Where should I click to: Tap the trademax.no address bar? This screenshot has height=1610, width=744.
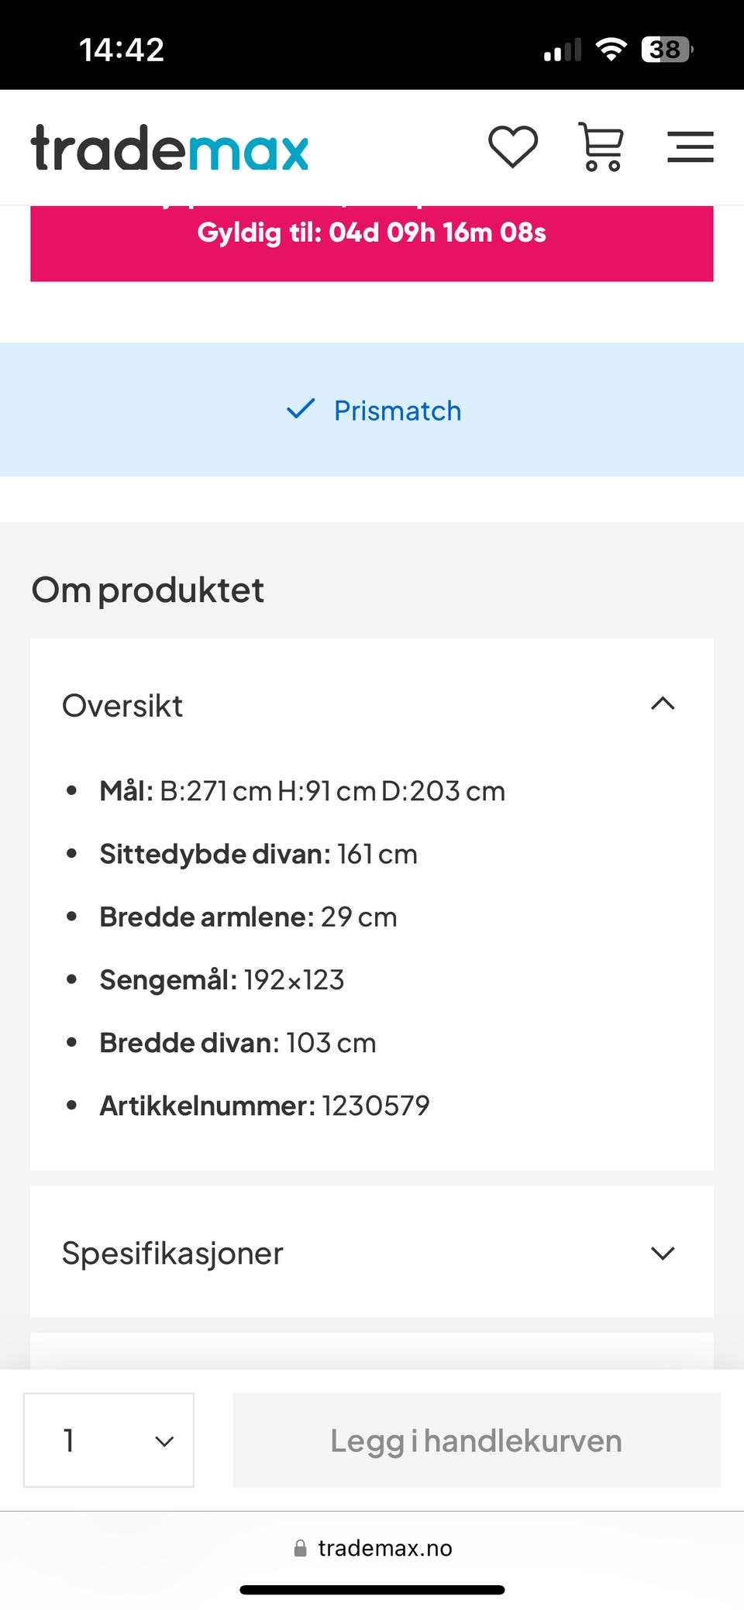point(385,1549)
